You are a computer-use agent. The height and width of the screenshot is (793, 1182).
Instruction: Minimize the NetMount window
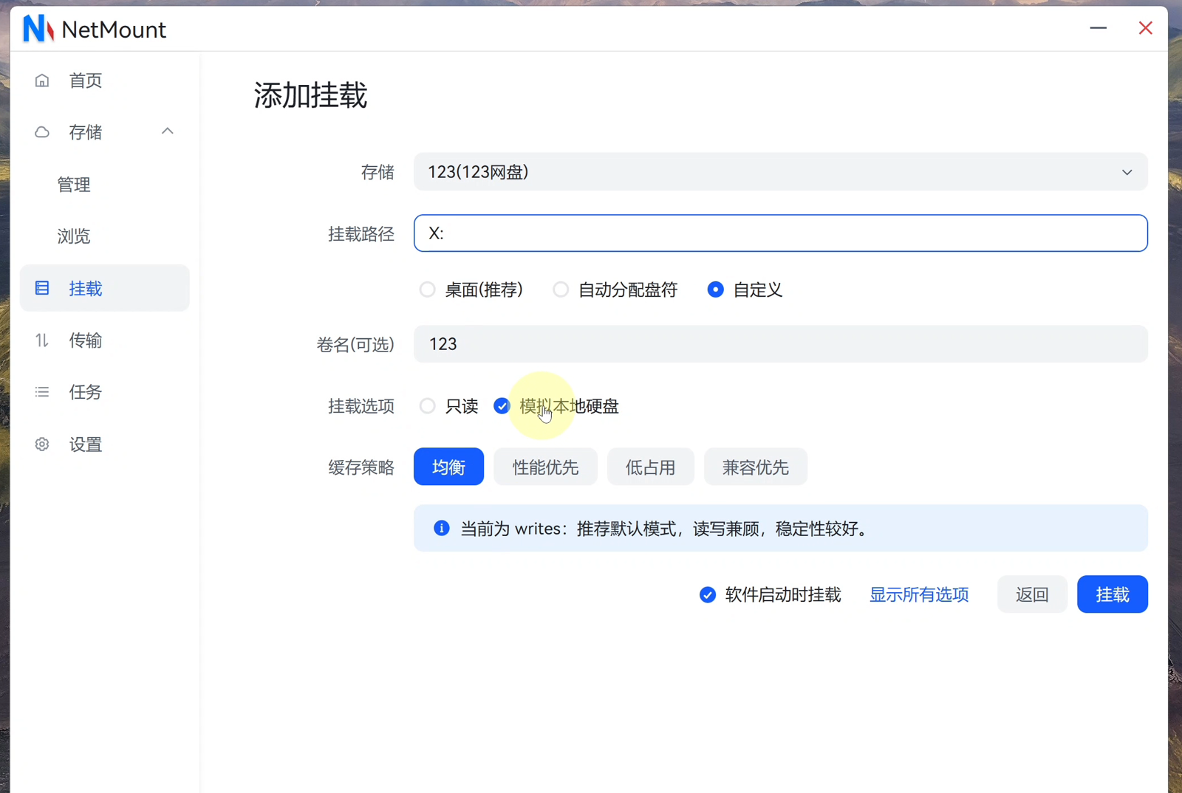click(x=1099, y=28)
